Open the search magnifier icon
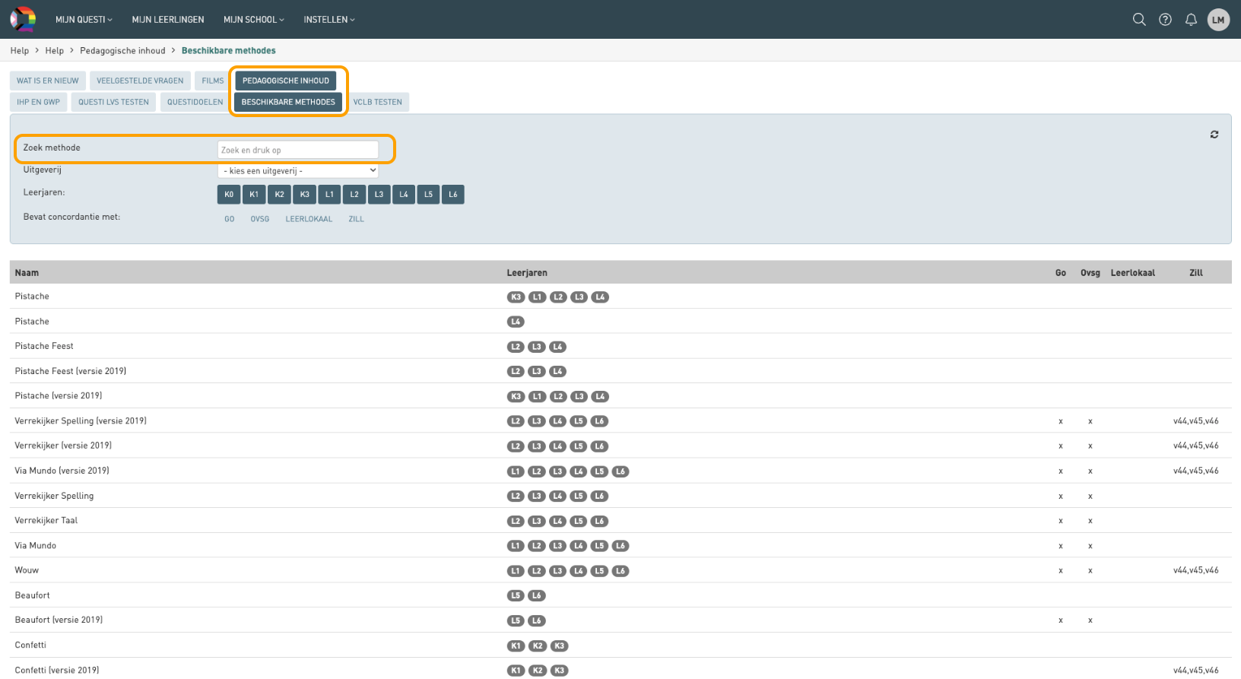1241x679 pixels. (1139, 20)
